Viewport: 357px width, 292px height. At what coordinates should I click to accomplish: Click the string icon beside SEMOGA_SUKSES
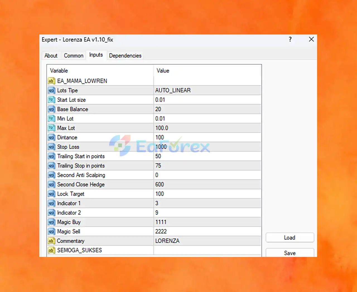point(51,250)
